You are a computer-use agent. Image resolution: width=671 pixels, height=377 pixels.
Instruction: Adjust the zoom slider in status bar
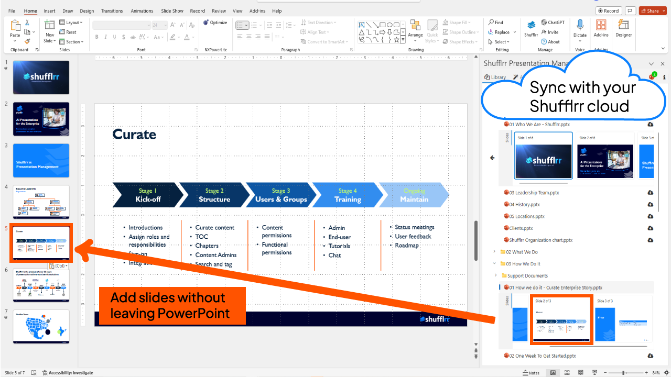pyautogui.click(x=623, y=373)
